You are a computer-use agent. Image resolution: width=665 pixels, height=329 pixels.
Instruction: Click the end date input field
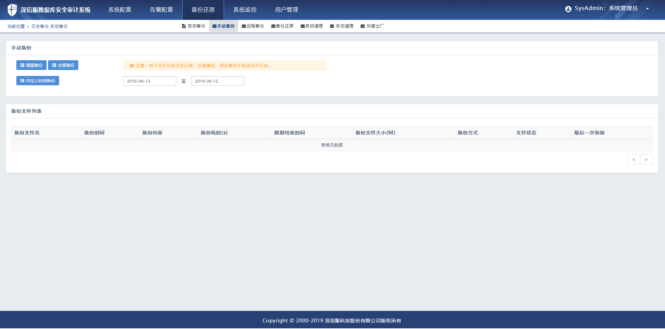(217, 81)
